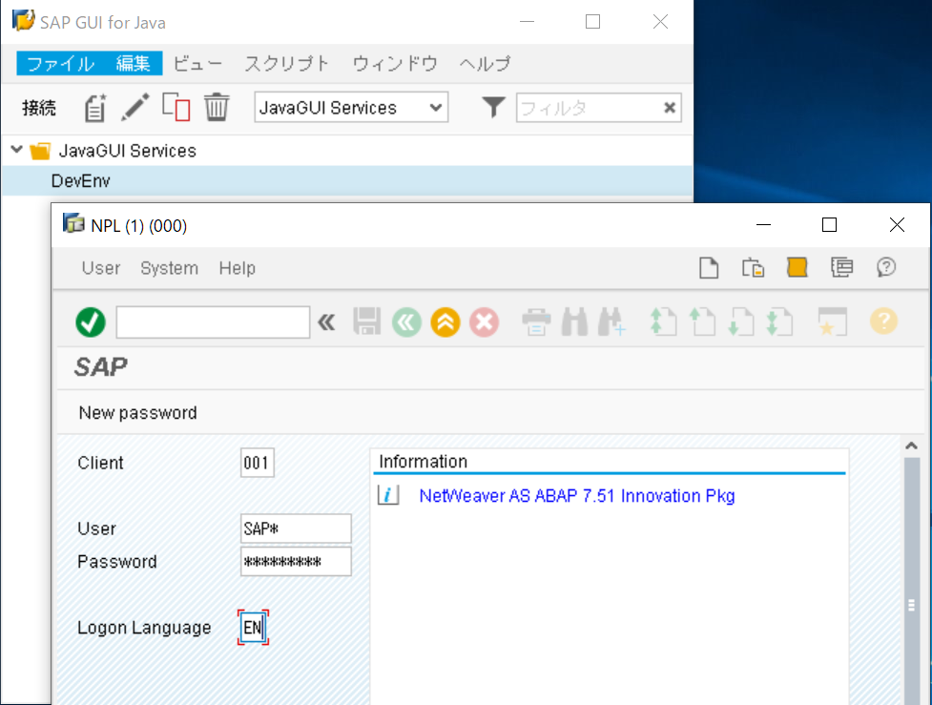Click the gray help circle icon in header
Viewport: 932px width, 705px height.
(x=885, y=267)
